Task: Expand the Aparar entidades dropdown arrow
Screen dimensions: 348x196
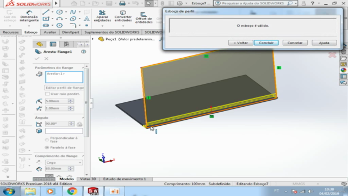Action: [x=102, y=26]
